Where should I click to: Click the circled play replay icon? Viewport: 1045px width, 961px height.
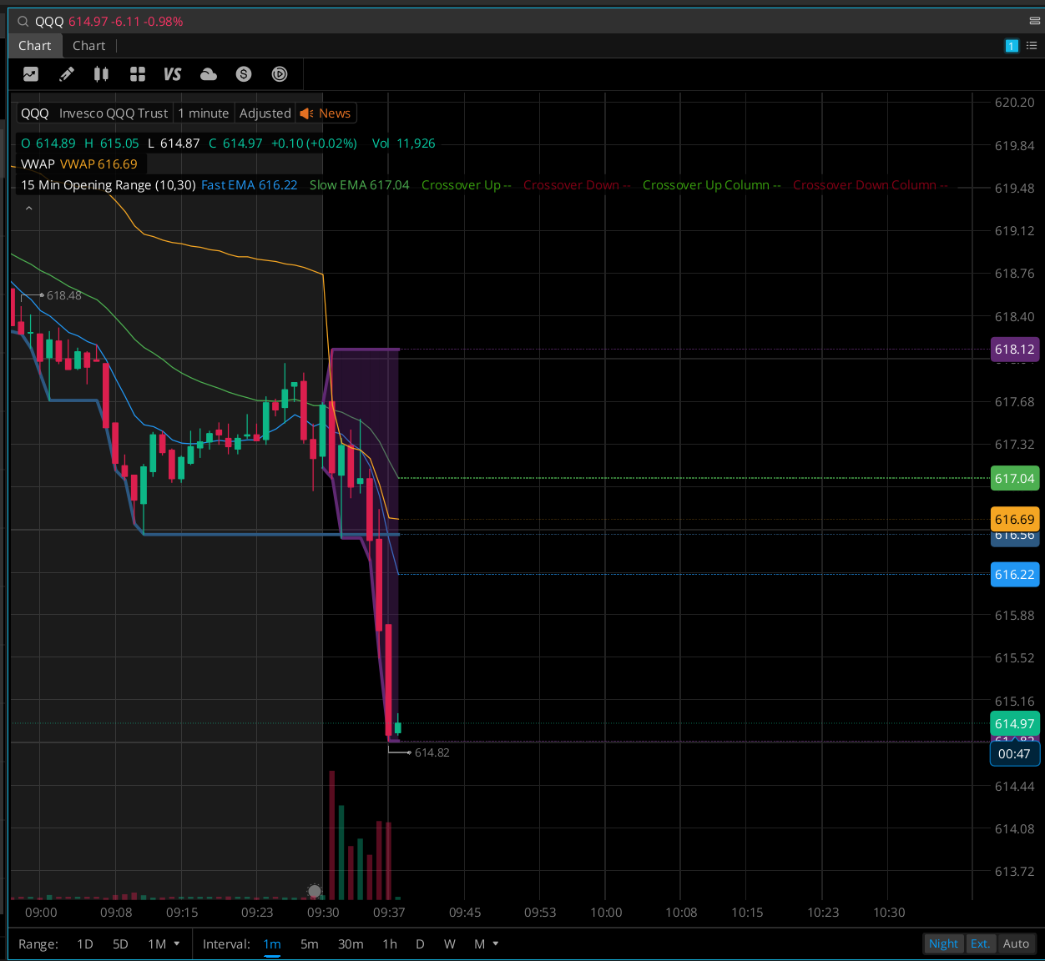pyautogui.click(x=280, y=74)
